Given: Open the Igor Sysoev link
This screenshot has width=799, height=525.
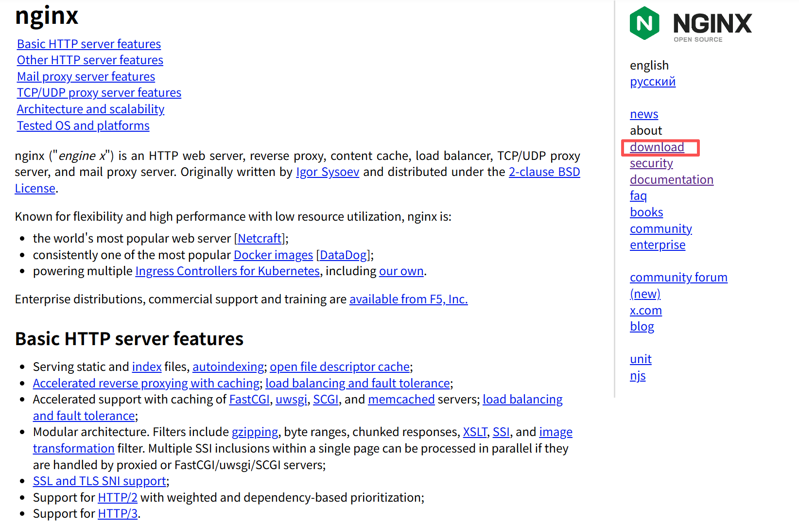Looking at the screenshot, I should pyautogui.click(x=328, y=172).
